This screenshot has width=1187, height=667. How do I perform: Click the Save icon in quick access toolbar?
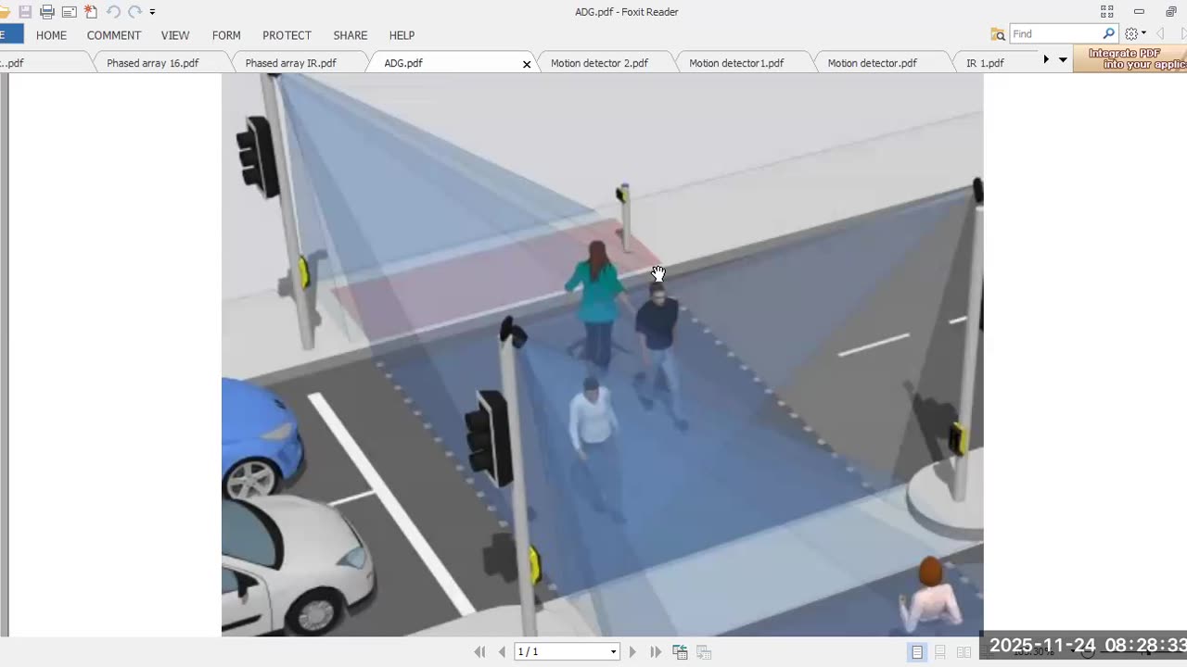point(26,12)
